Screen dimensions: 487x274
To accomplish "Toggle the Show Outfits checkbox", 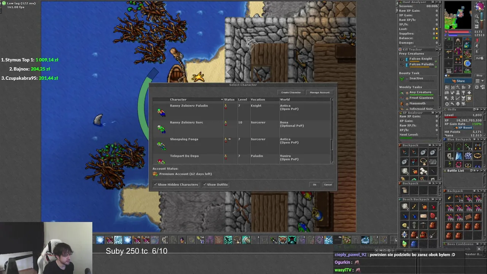I will pyautogui.click(x=205, y=185).
